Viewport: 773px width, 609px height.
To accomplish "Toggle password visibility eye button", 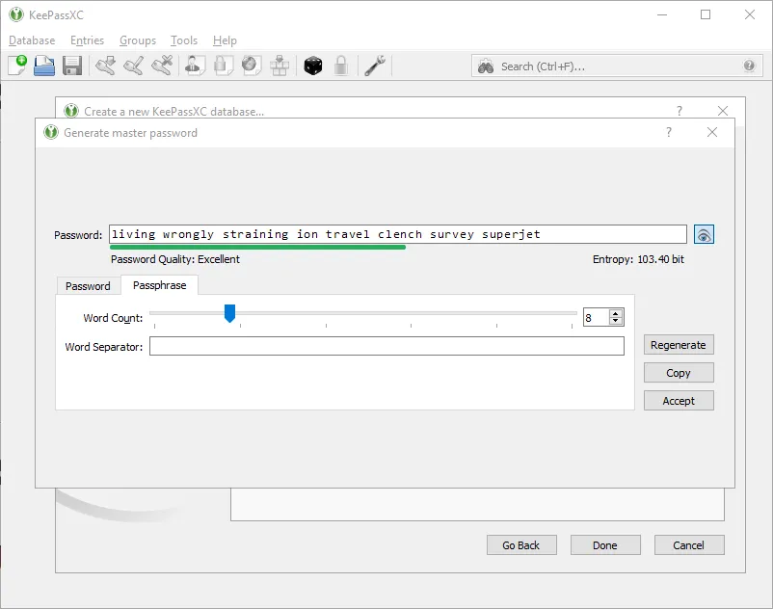I will coord(704,234).
